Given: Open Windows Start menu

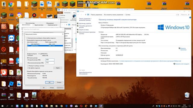Looking at the screenshot, I should pos(2,106).
